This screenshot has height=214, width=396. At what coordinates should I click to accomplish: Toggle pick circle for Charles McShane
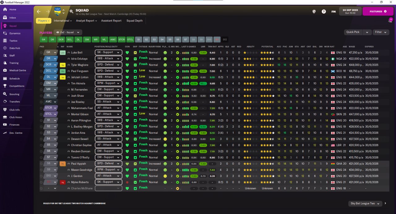[x=41, y=188]
